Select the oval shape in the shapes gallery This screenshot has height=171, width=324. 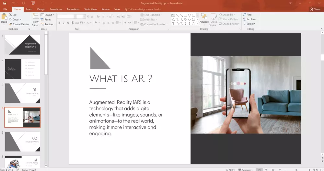[190, 15]
